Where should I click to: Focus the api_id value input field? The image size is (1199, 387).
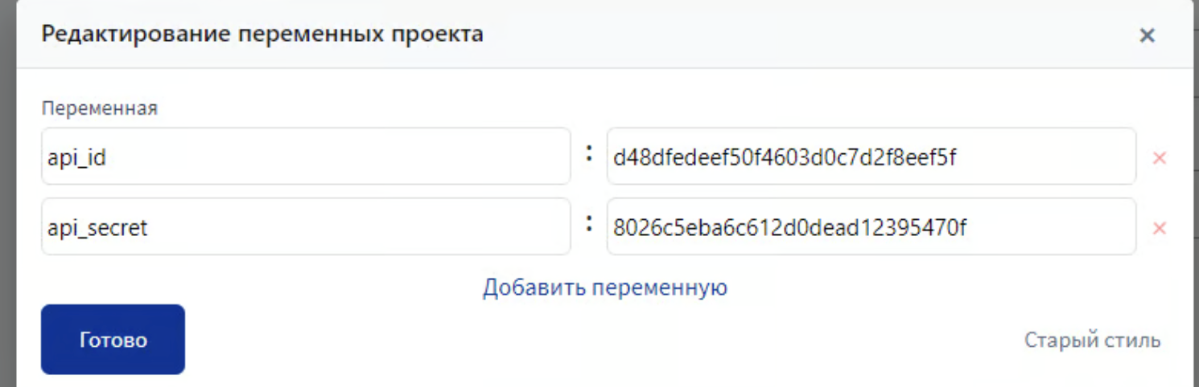point(1046,157)
